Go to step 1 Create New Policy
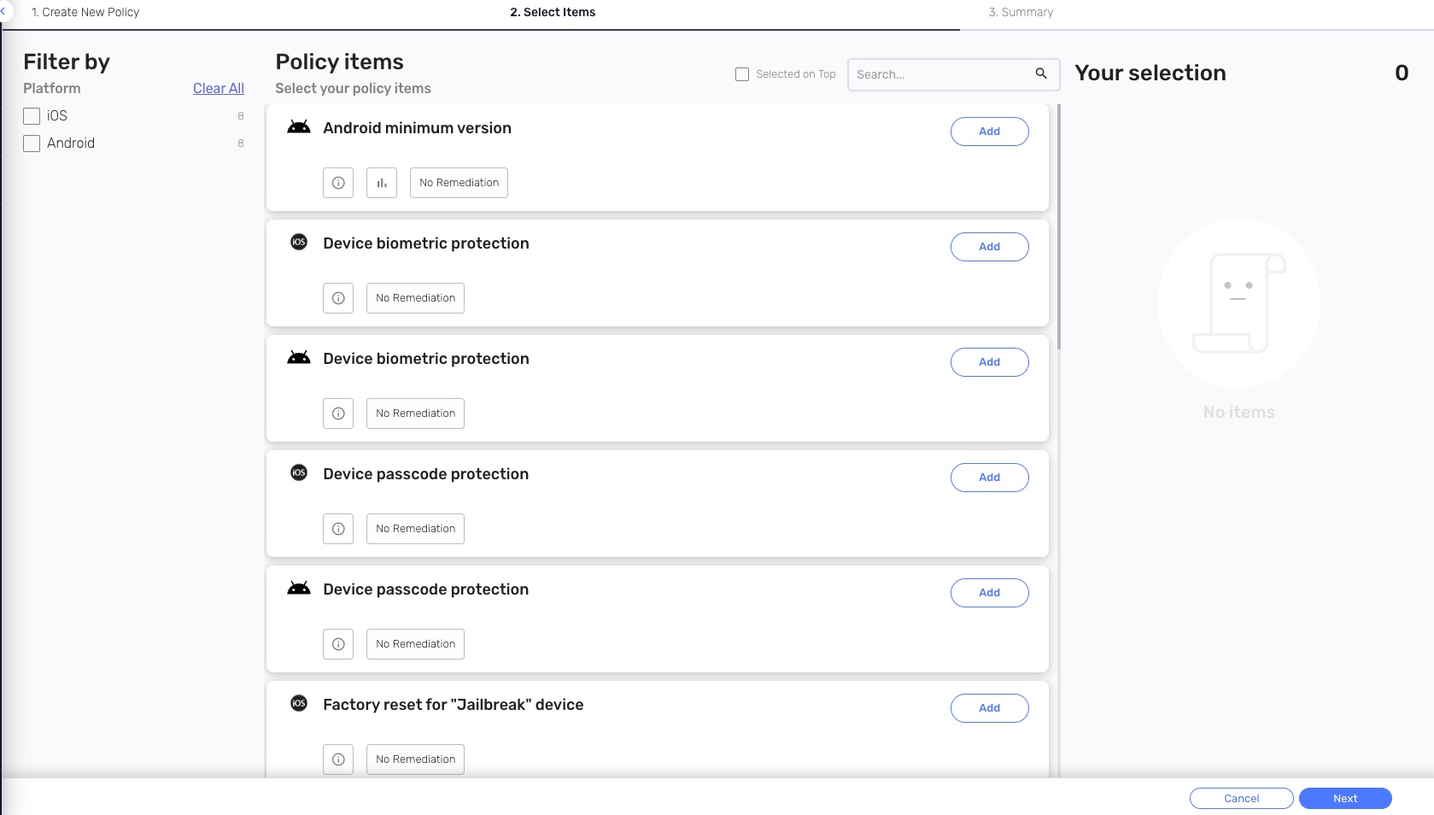 coord(85,12)
